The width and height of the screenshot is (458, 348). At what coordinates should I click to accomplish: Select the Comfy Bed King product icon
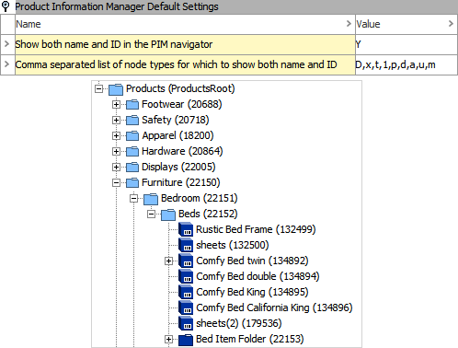point(186,292)
